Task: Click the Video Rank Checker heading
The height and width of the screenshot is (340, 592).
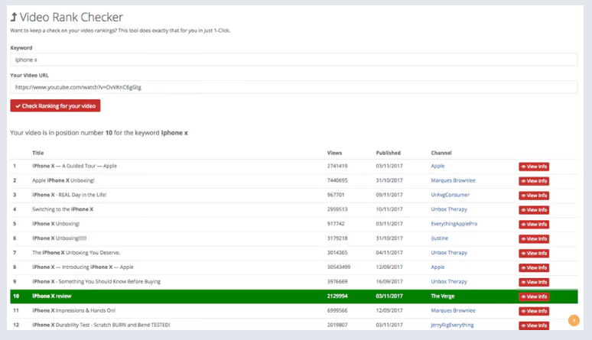Action: point(67,17)
